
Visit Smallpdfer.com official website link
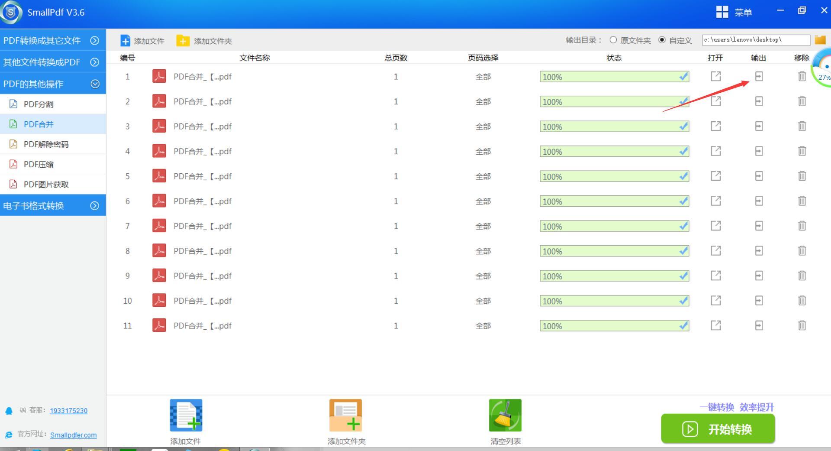[x=74, y=435]
